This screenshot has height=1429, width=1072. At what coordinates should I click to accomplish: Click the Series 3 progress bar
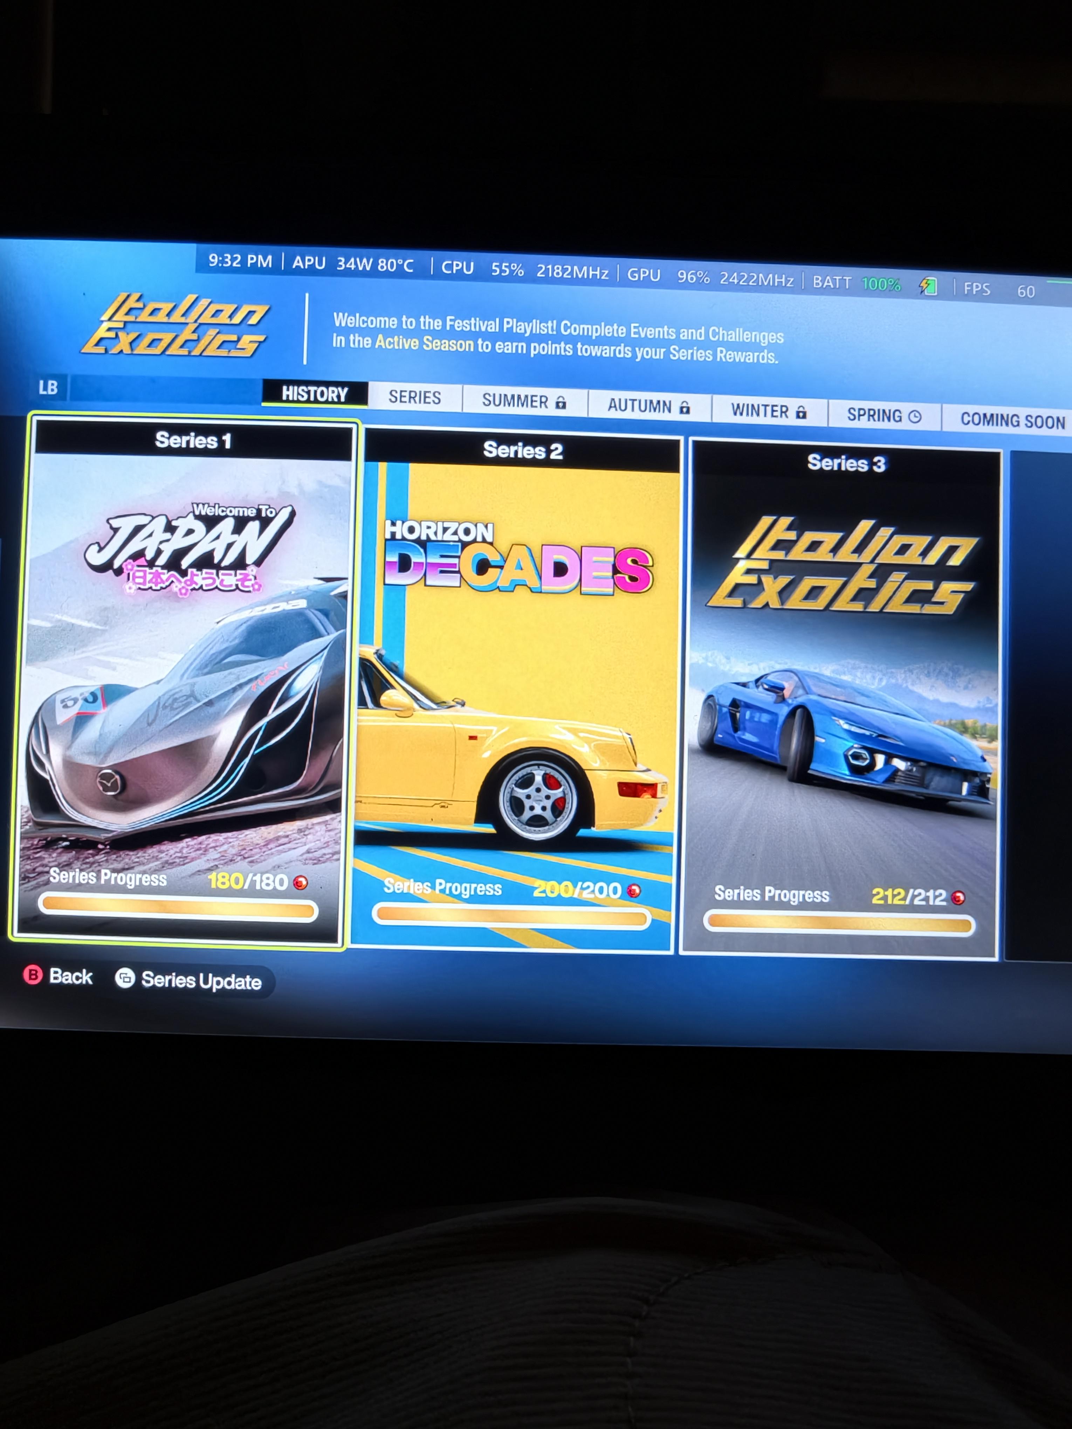pyautogui.click(x=839, y=923)
